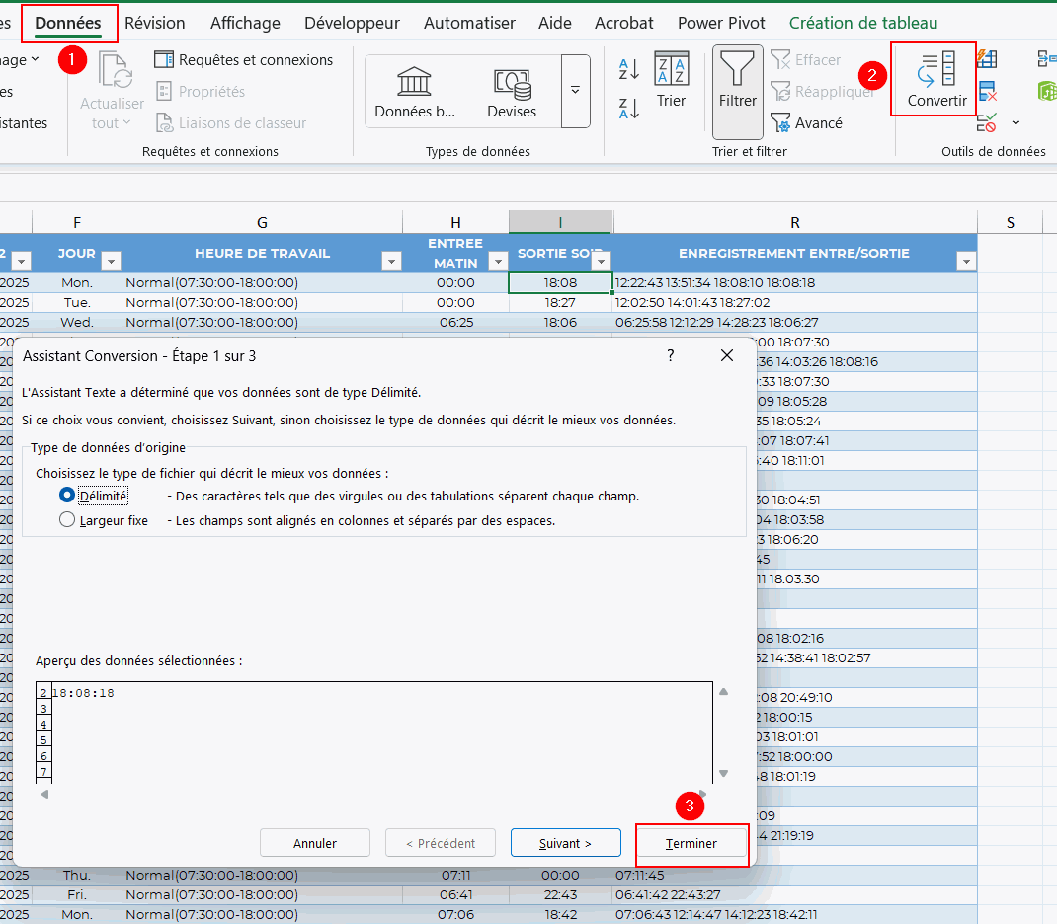This screenshot has height=924, width=1057.
Task: Open HEURE DE TRAVAIL filter dropdown
Action: pos(392,262)
